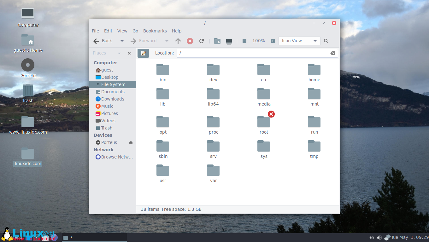Screen dimensions: 429x242
Task: Open the Computer toolbar icon
Action: point(229,41)
